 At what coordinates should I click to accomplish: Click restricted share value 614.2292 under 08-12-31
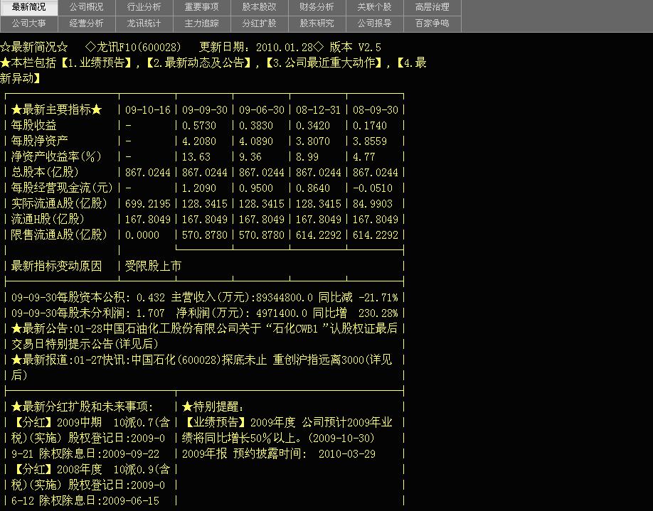click(319, 235)
